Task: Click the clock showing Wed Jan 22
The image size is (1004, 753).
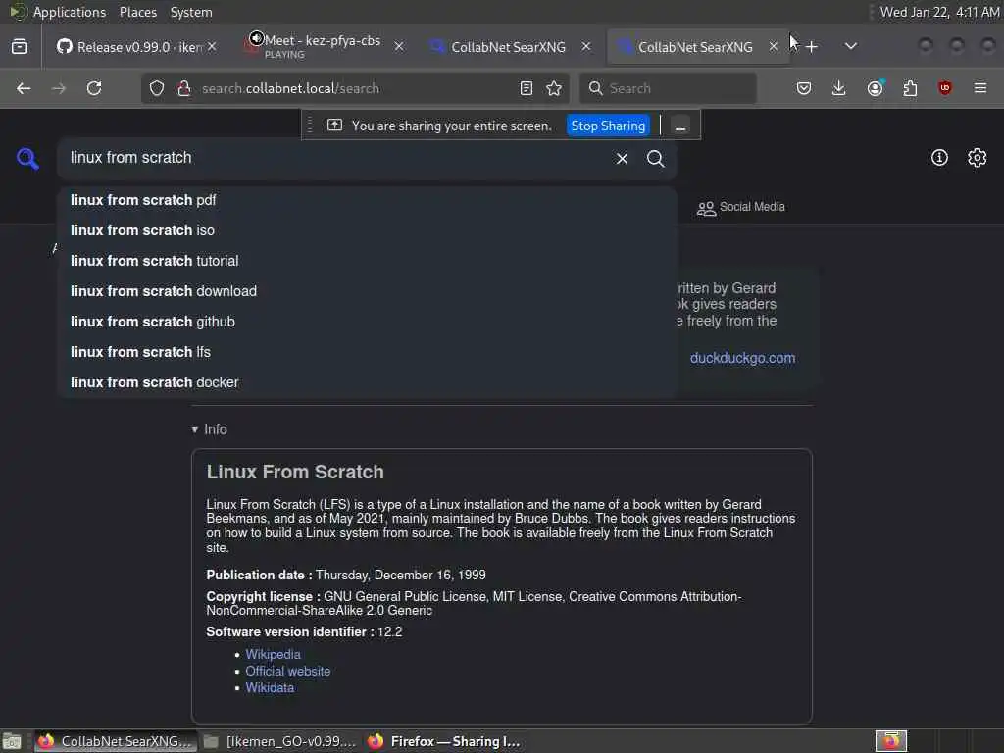Action: tap(939, 12)
